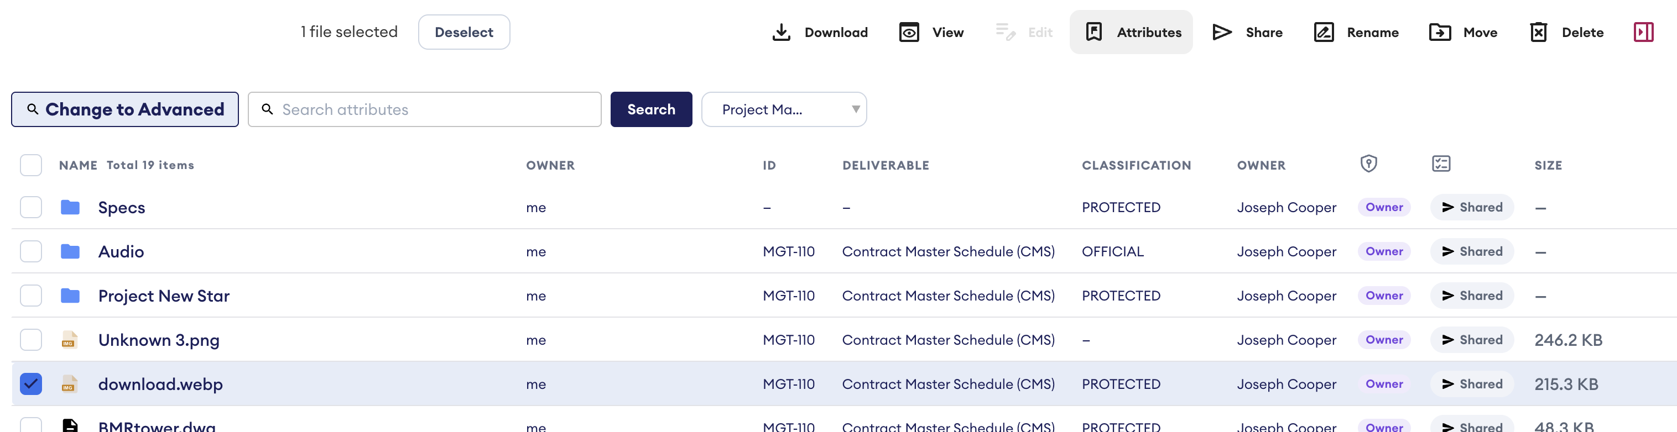
Task: Click the Shared badge in Audio row
Action: pos(1472,252)
